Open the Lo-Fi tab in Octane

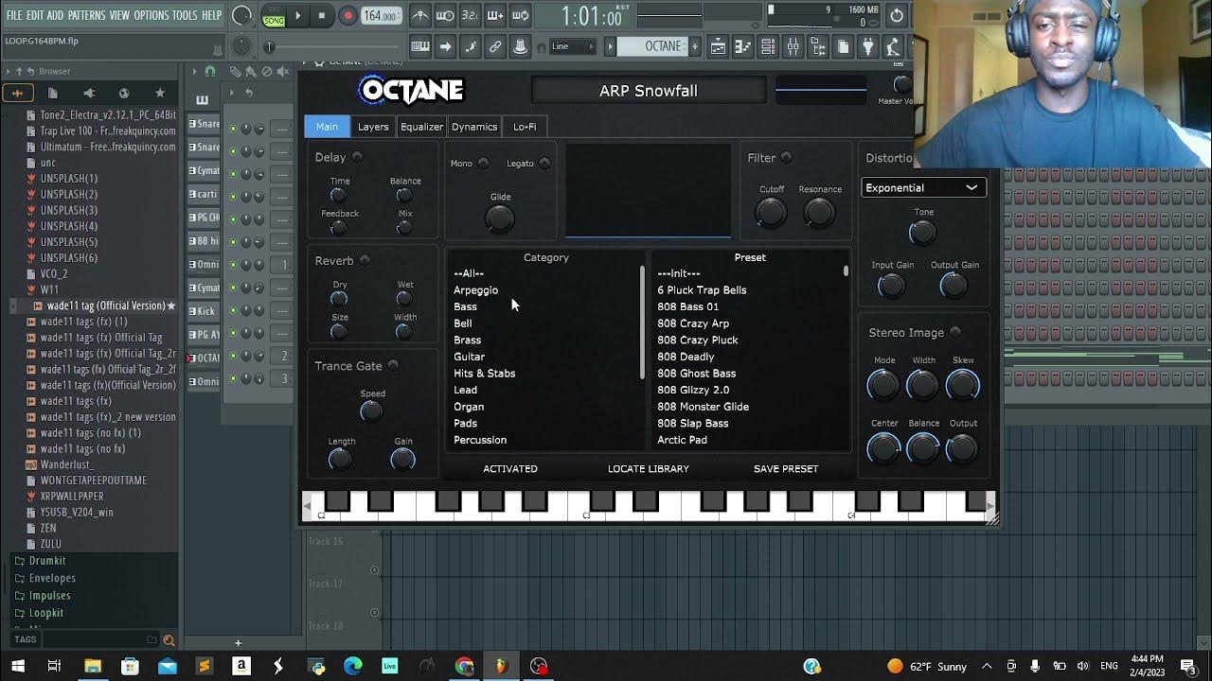(x=525, y=127)
